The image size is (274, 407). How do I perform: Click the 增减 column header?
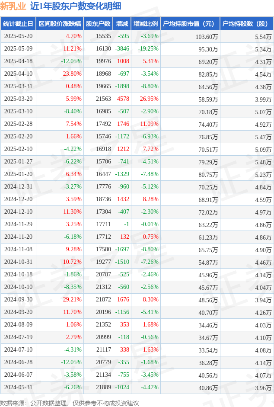pos(122,24)
